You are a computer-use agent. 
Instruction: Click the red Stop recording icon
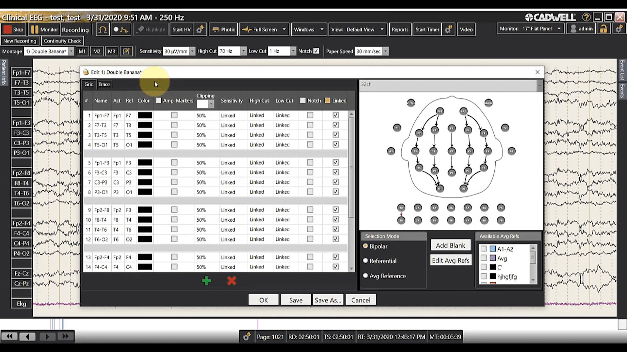coord(8,30)
